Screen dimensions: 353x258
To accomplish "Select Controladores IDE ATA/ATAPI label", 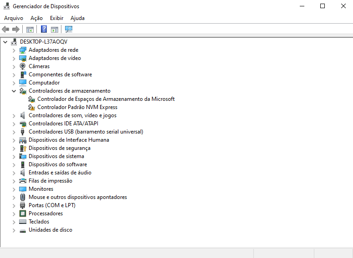I will click(x=63, y=124).
